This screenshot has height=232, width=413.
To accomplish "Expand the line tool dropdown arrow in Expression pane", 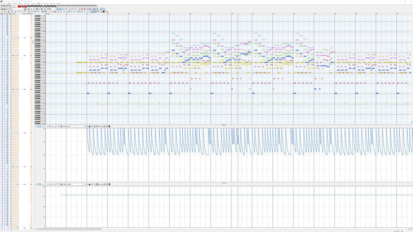I will [x=40, y=126].
